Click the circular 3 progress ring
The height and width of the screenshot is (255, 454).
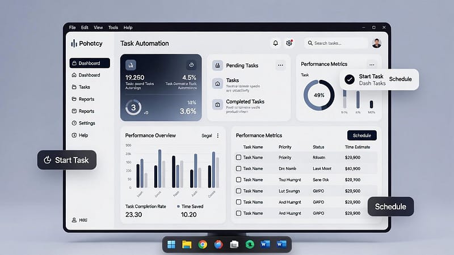pos(133,108)
